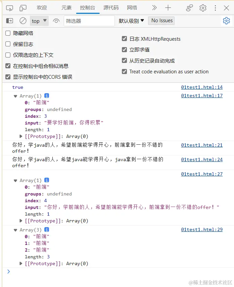Open the top context dropdown

[39, 21]
